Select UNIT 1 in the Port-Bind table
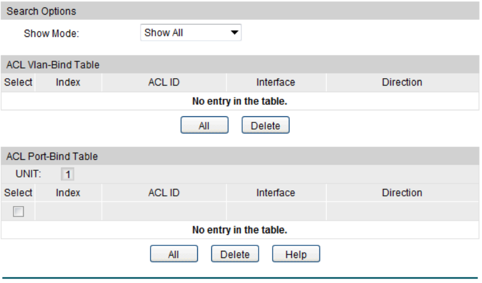 68,175
